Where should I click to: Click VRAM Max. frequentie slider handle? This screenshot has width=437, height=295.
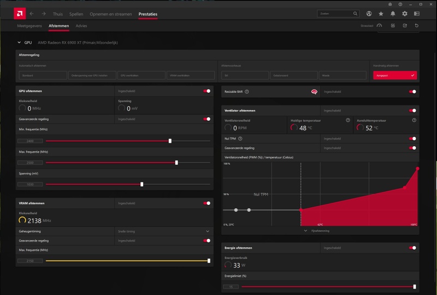click(209, 261)
